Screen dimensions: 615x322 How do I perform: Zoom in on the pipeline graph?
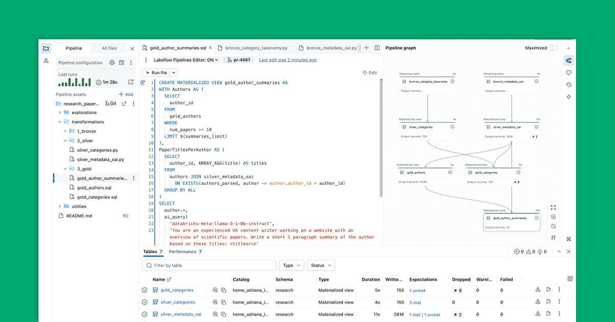point(553,217)
